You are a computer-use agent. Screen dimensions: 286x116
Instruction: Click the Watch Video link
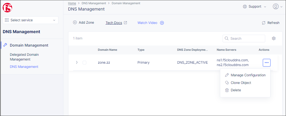click(x=147, y=23)
